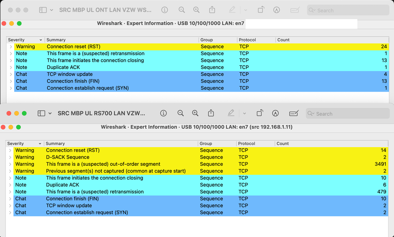
Task: Open sidebar view dropdown chevron in RS700 window
Action: pos(50,113)
